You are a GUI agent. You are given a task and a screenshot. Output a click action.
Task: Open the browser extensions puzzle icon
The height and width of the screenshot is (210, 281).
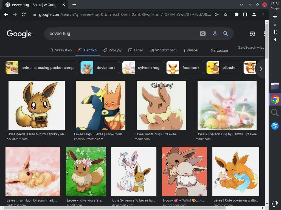236,14
